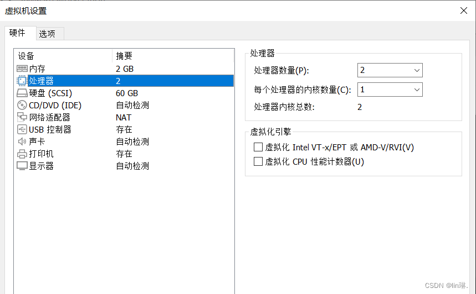Screen dimensions: 476x294
Task: Select the sound card (声卡) speaker icon
Action: 22,141
